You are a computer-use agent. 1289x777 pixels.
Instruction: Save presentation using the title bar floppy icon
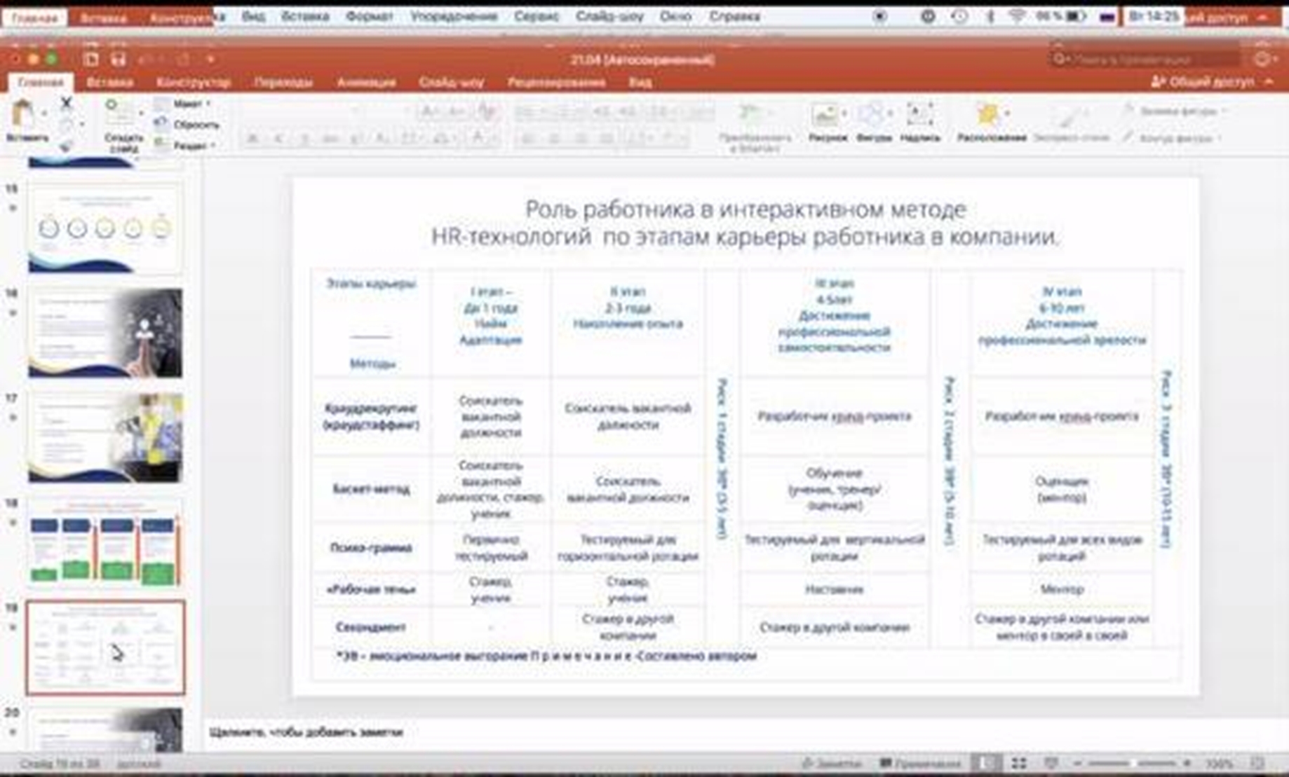coord(118,60)
